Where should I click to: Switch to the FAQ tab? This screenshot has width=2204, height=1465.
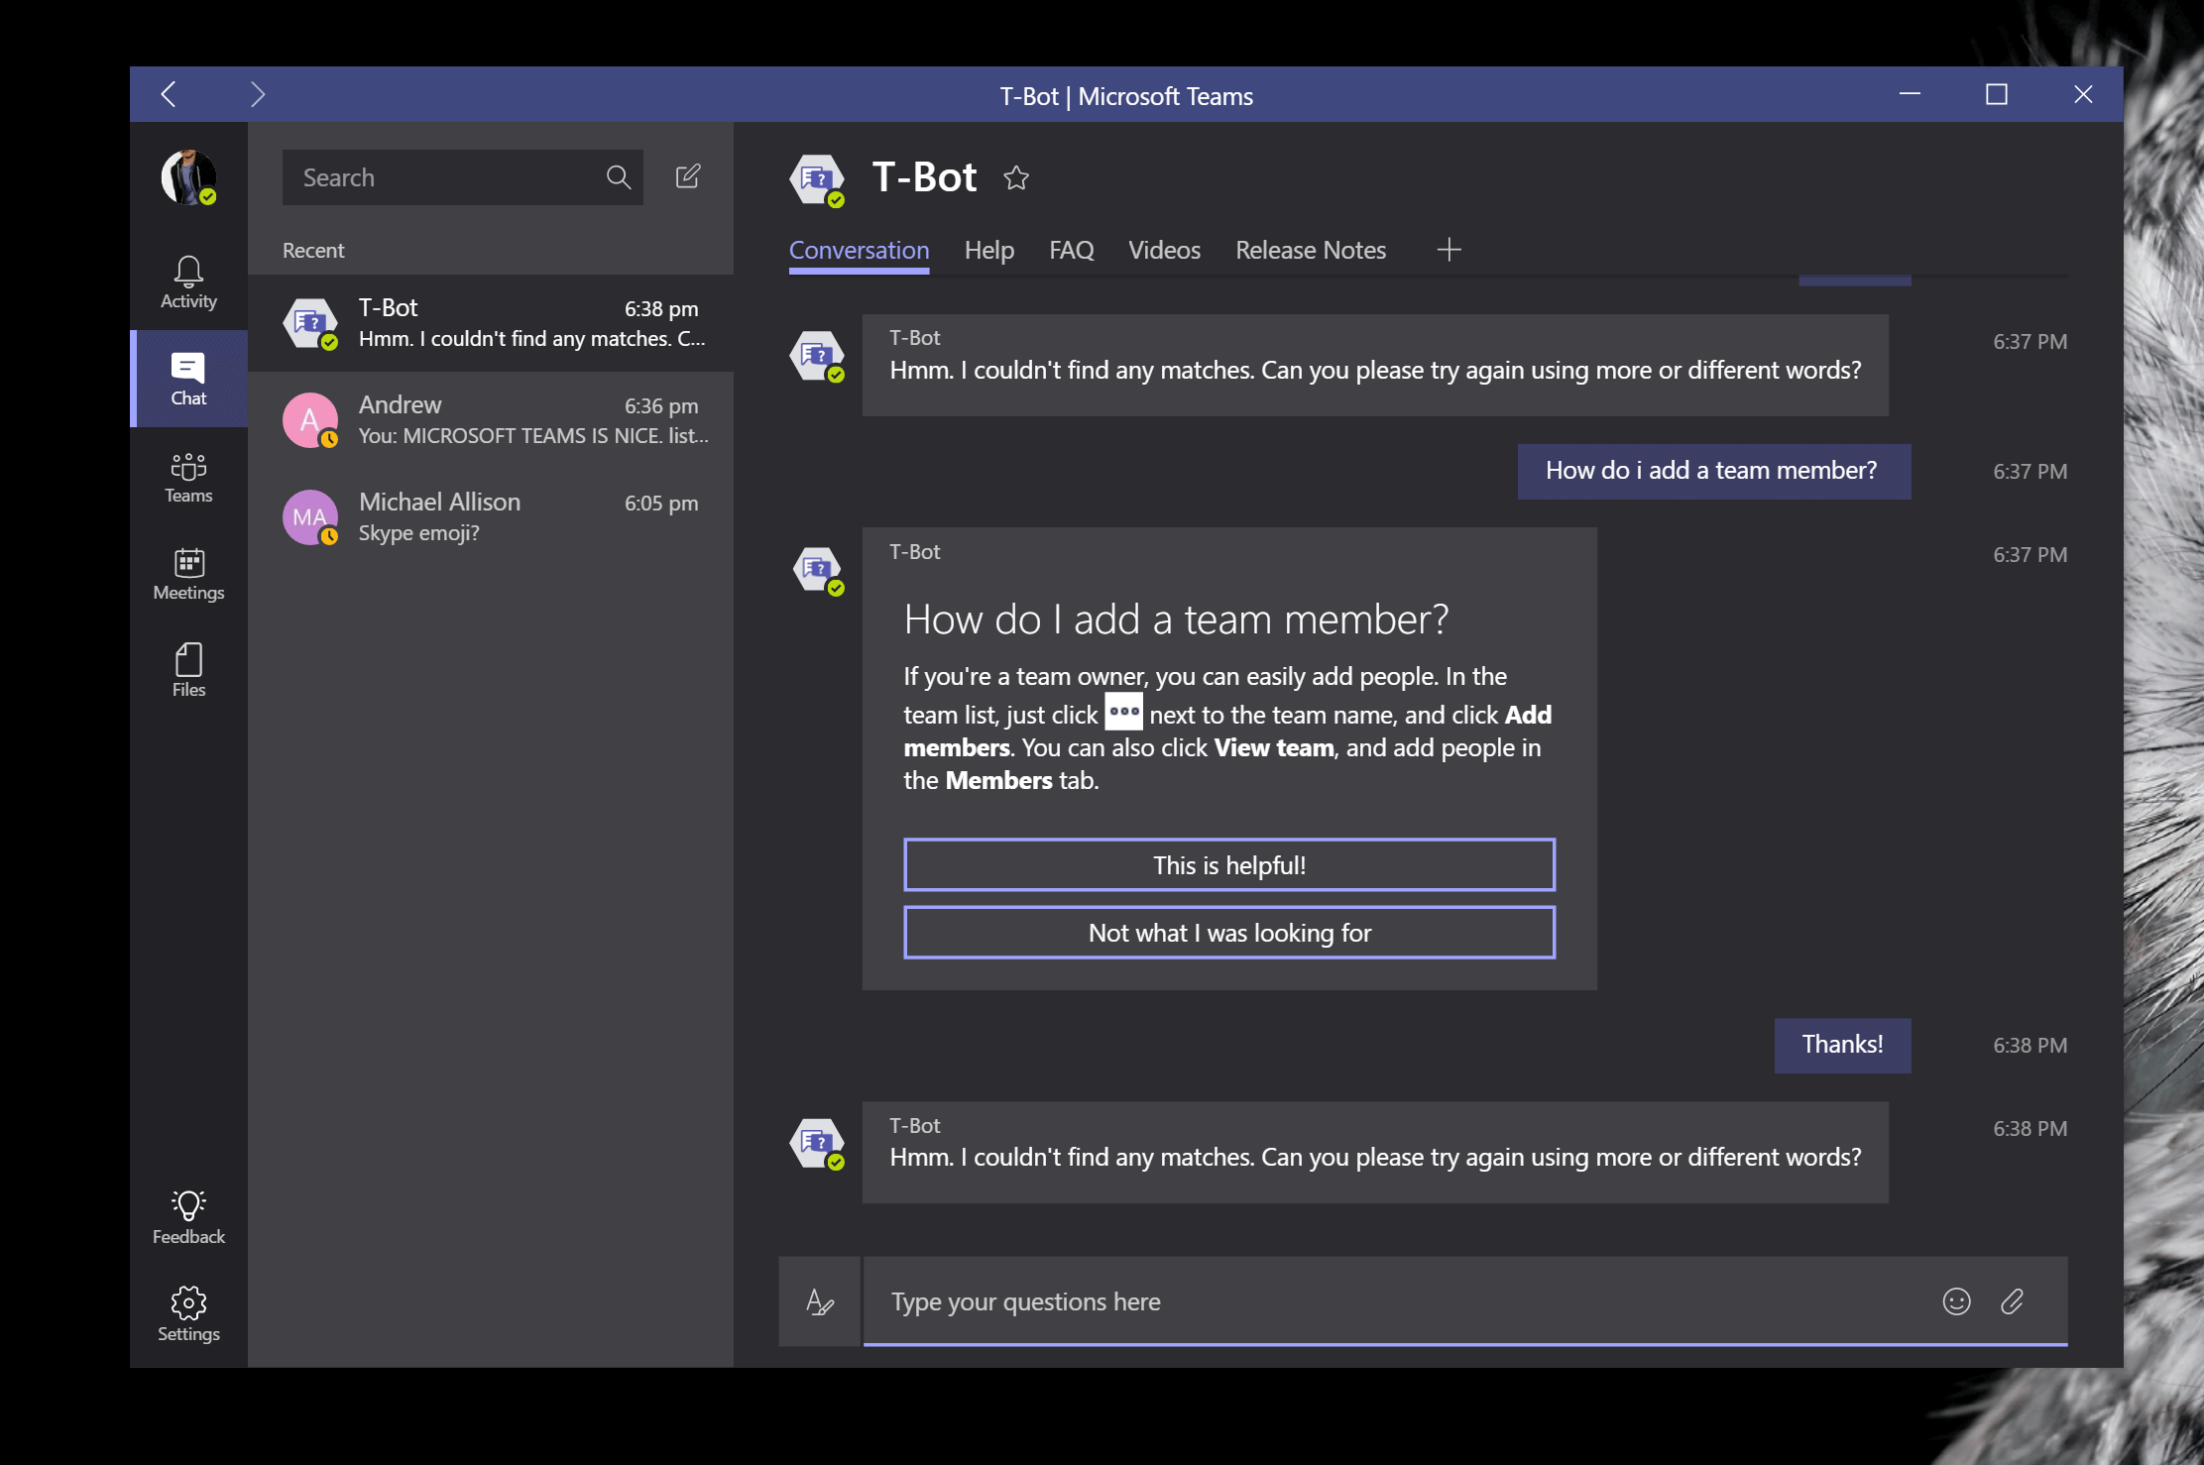tap(1070, 249)
